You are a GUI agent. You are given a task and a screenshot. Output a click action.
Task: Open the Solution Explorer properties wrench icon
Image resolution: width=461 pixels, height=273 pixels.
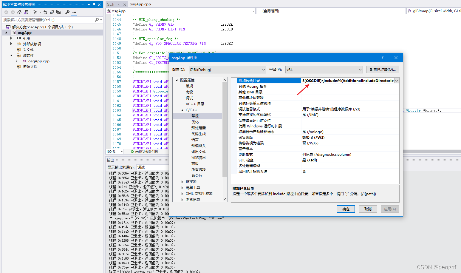click(68, 12)
